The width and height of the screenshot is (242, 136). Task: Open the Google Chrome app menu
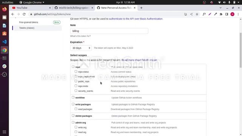pyautogui.click(x=32, y=2)
